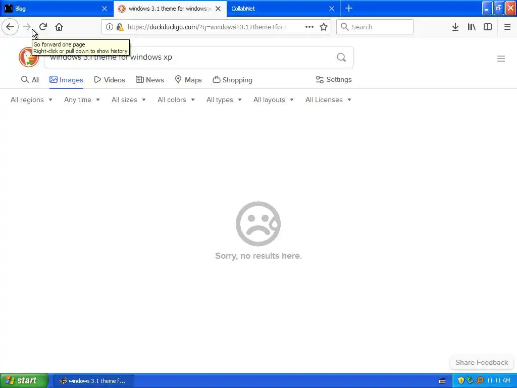Switch to the CollabNet tab
This screenshot has width=517, height=388.
284,9
